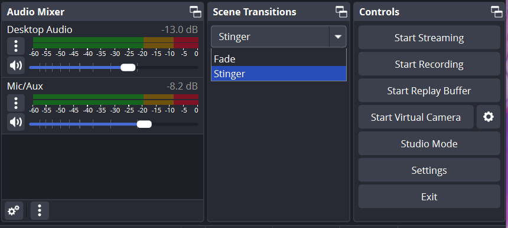Open advanced audio properties gears icon
The height and width of the screenshot is (228, 508).
(x=14, y=210)
